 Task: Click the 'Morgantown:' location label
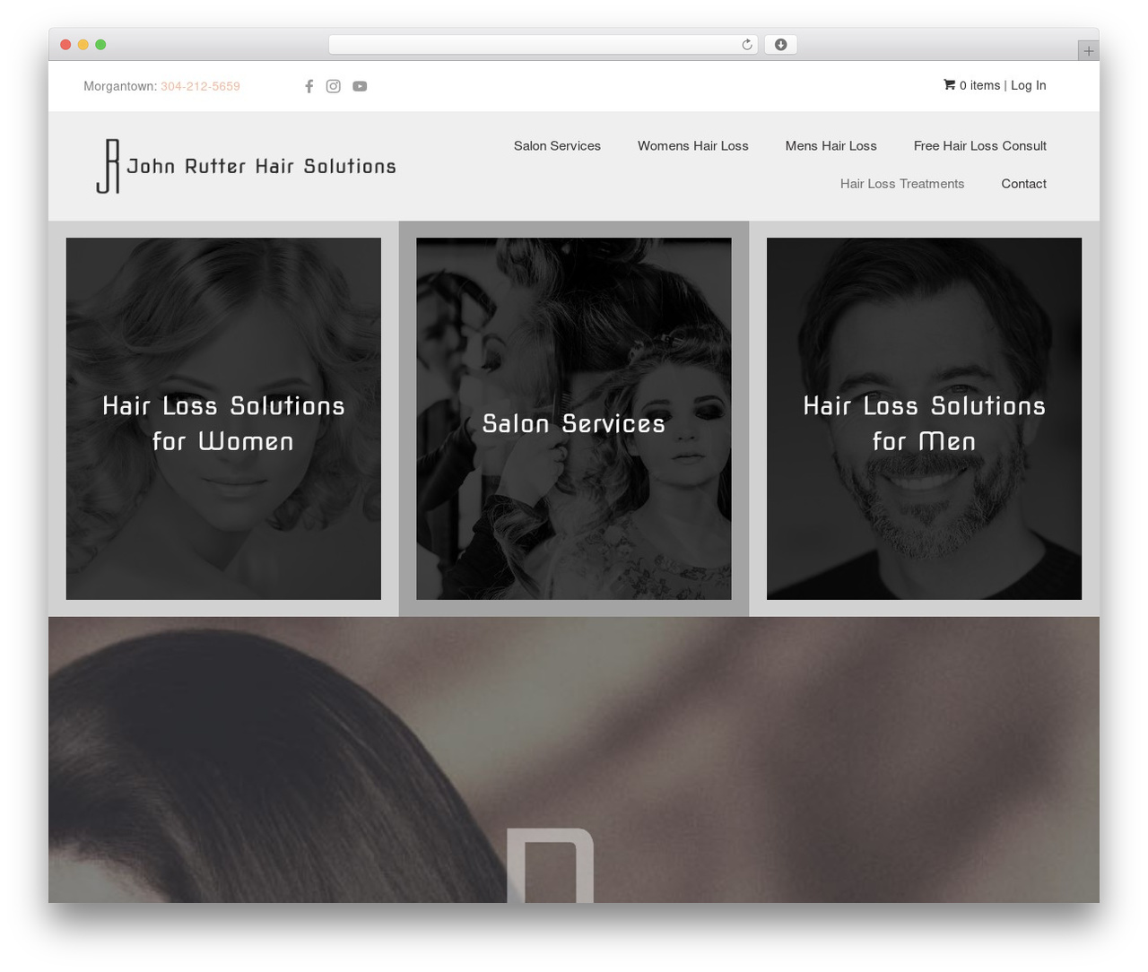coord(120,86)
